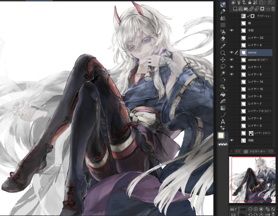Click the 66.7 zoom slider field
This screenshot has width=278, height=216.
tap(238, 209)
